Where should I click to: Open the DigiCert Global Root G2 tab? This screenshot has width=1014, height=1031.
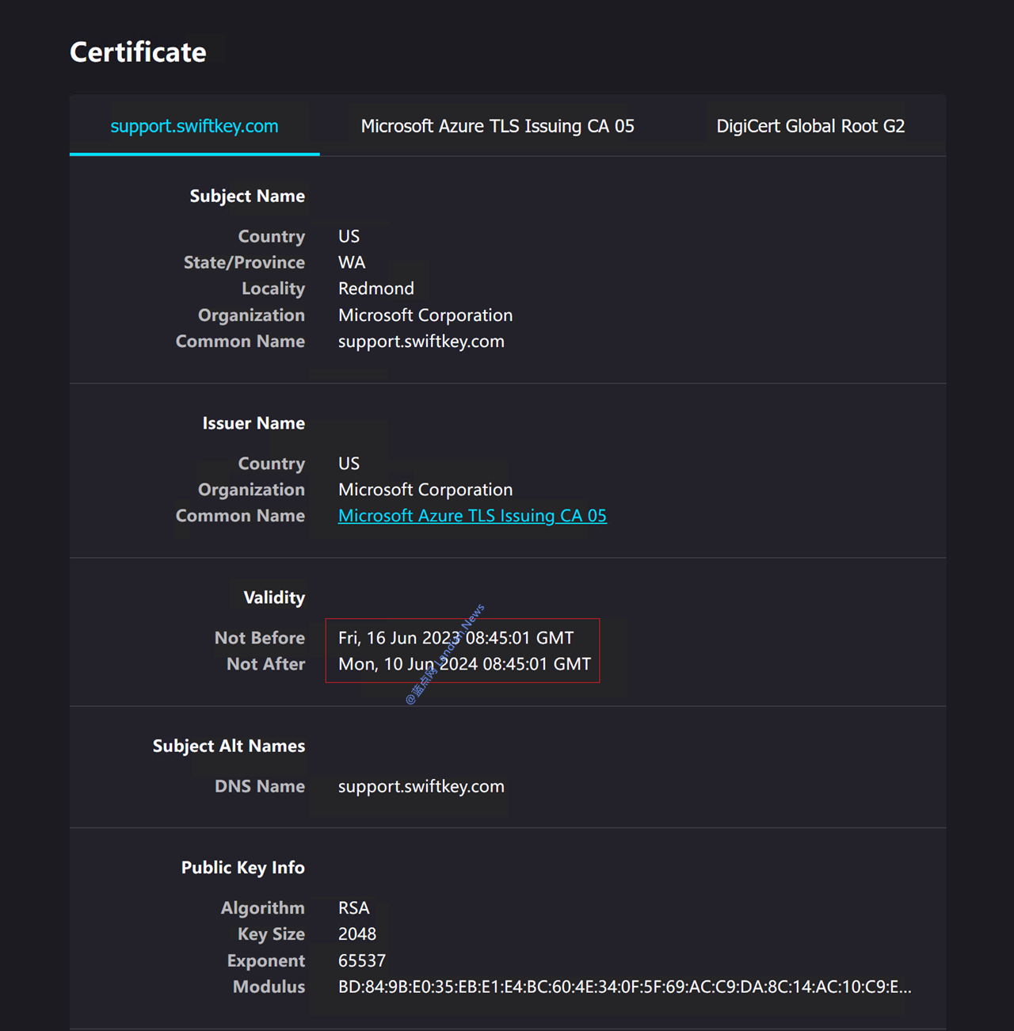coord(810,126)
